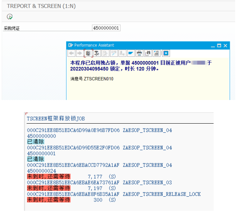Image resolution: width=246 pixels, height=217 pixels.
Task: Click GUID ending AE8F6B35A1AF
Action: tap(73, 194)
